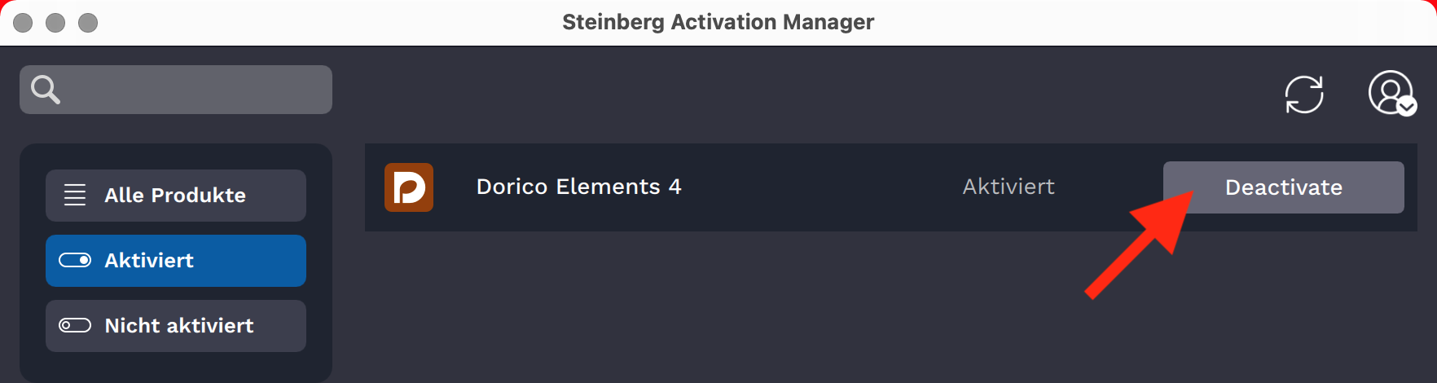Viewport: 1437px width, 383px height.
Task: Click the Aktiviert status of Dorico Elements
Action: click(1009, 187)
